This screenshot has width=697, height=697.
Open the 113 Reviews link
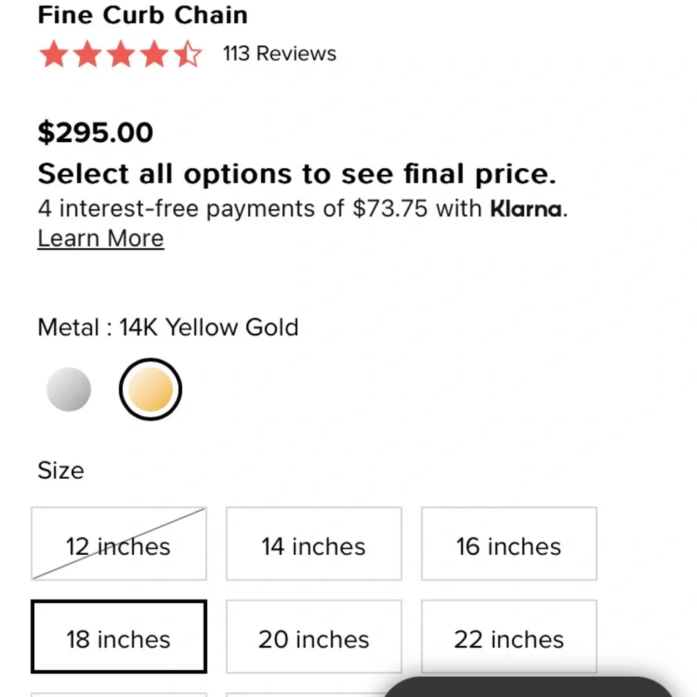point(279,53)
